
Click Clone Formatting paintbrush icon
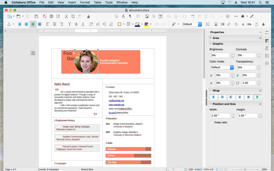coord(88,16)
